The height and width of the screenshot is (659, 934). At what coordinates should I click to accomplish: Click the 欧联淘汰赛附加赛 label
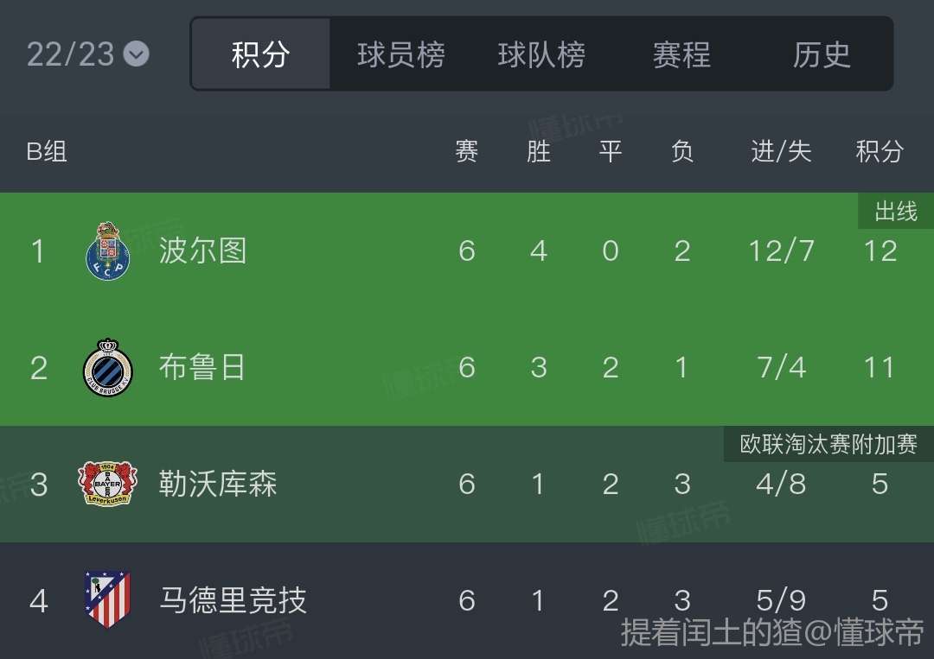(828, 444)
